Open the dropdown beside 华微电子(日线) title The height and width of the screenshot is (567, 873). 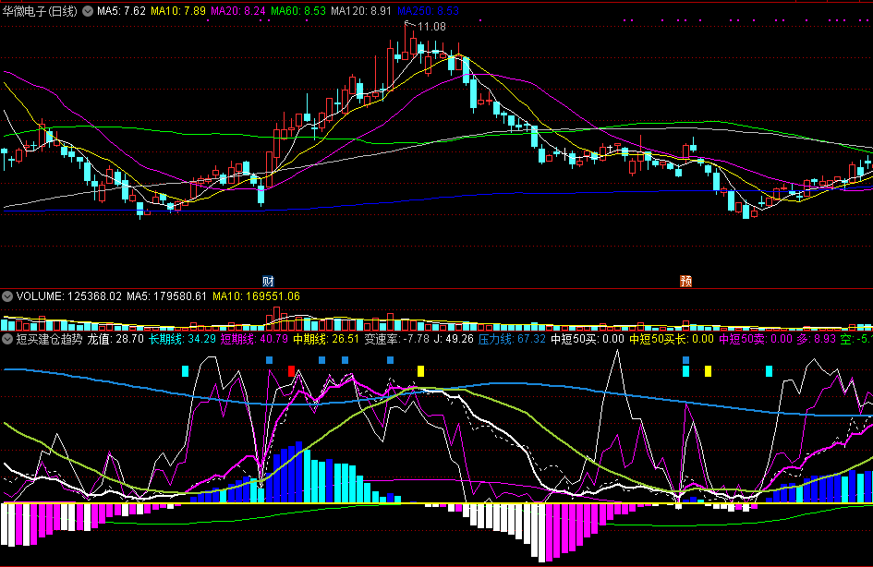[88, 11]
